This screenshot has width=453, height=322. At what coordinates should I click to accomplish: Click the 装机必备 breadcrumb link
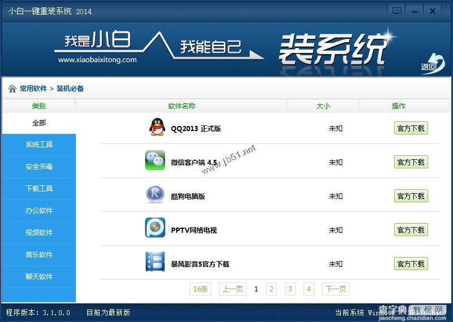pos(70,89)
